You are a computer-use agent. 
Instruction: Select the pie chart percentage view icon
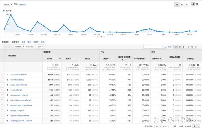tap(180, 47)
